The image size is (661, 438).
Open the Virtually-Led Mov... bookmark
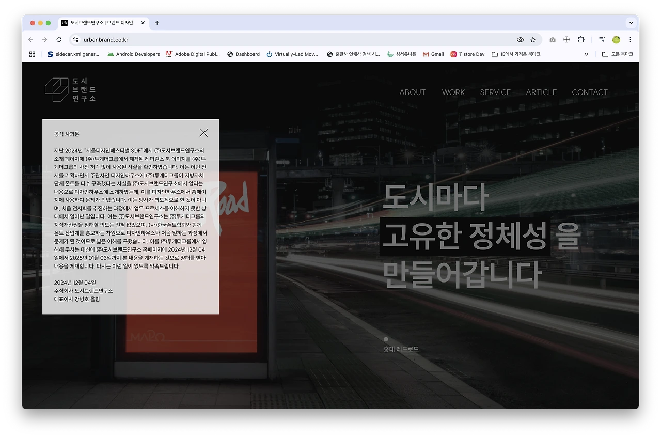point(292,54)
